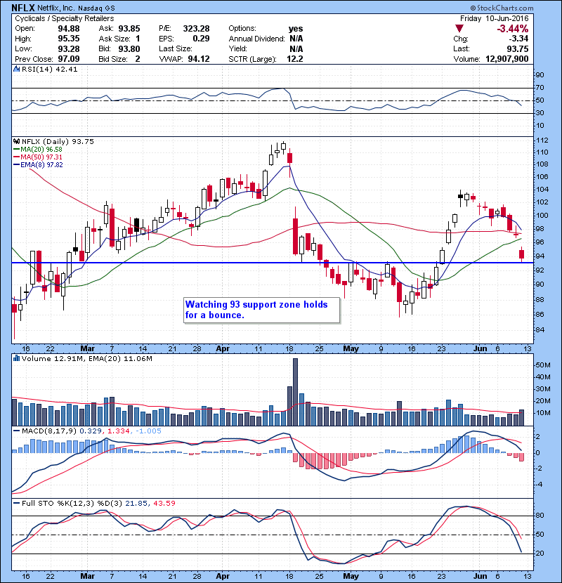Click the MA(50) 97.31 legend entry
Image resolution: width=562 pixels, height=583 pixels.
pos(38,157)
